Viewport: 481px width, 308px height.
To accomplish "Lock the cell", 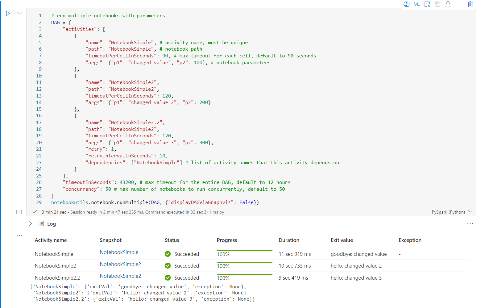I will 448,4.
